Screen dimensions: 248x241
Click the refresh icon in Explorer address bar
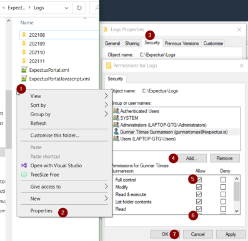(x=79, y=8)
